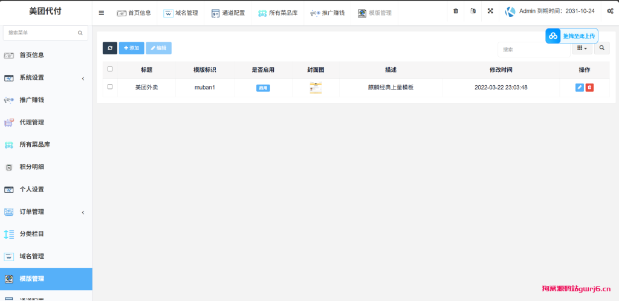Click 首页信息 icon in sidebar
Screen dimensions: 619x301
[8, 56]
